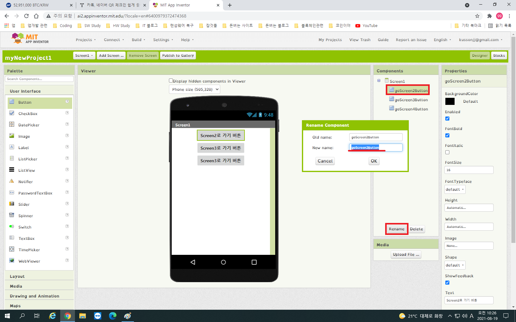Select the Label palette icon
Viewport: 516px width, 322px height.
pos(12,147)
